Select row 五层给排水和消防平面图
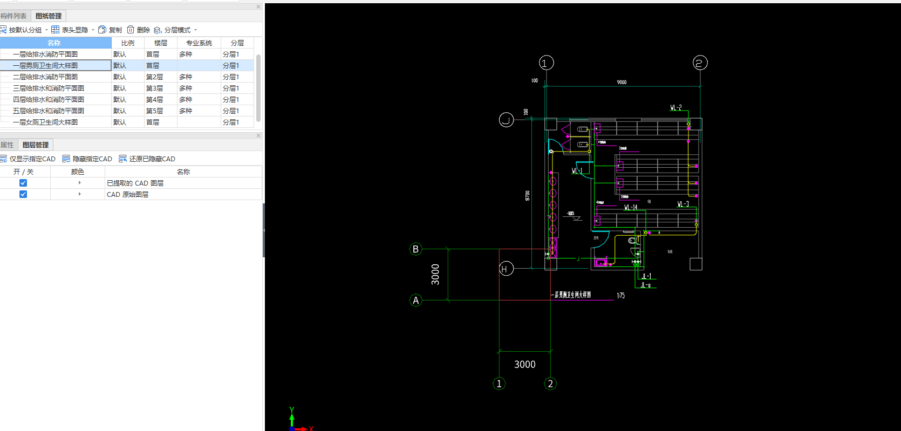Image resolution: width=901 pixels, height=431 pixels. (x=127, y=111)
